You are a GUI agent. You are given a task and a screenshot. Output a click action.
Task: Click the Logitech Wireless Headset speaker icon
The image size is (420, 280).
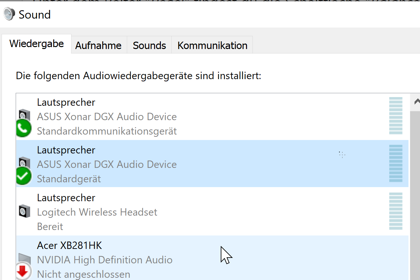click(x=24, y=212)
